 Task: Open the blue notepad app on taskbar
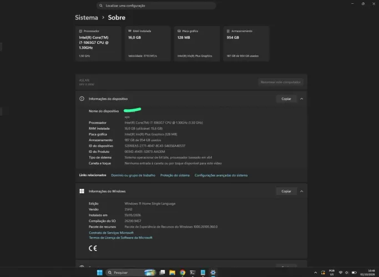[203, 273]
